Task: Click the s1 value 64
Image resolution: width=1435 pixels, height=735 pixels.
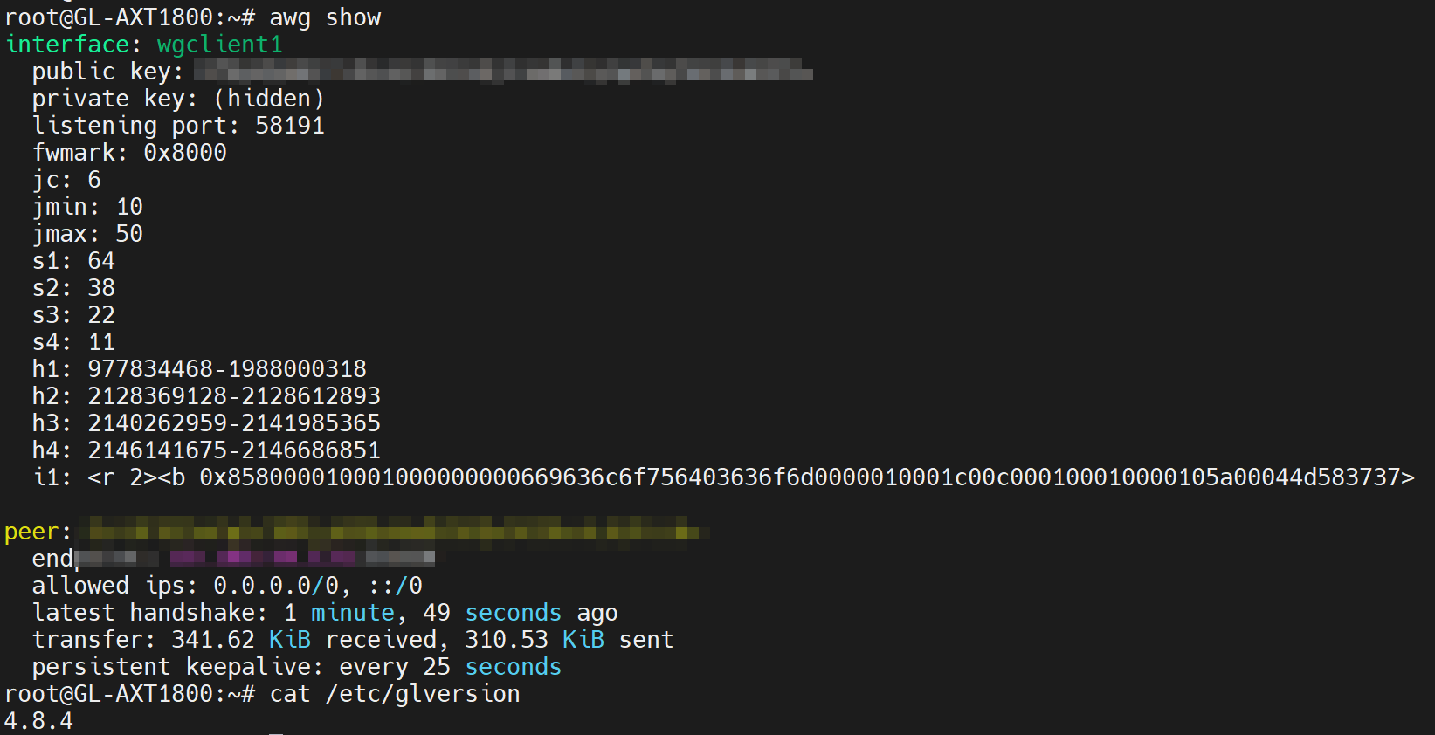Action: tap(100, 261)
